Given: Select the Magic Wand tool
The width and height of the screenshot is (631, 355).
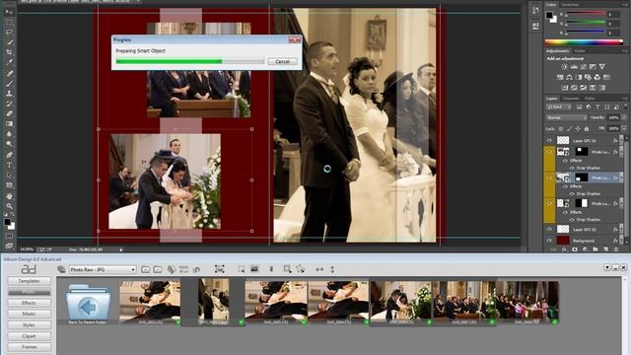Looking at the screenshot, I should (9, 42).
